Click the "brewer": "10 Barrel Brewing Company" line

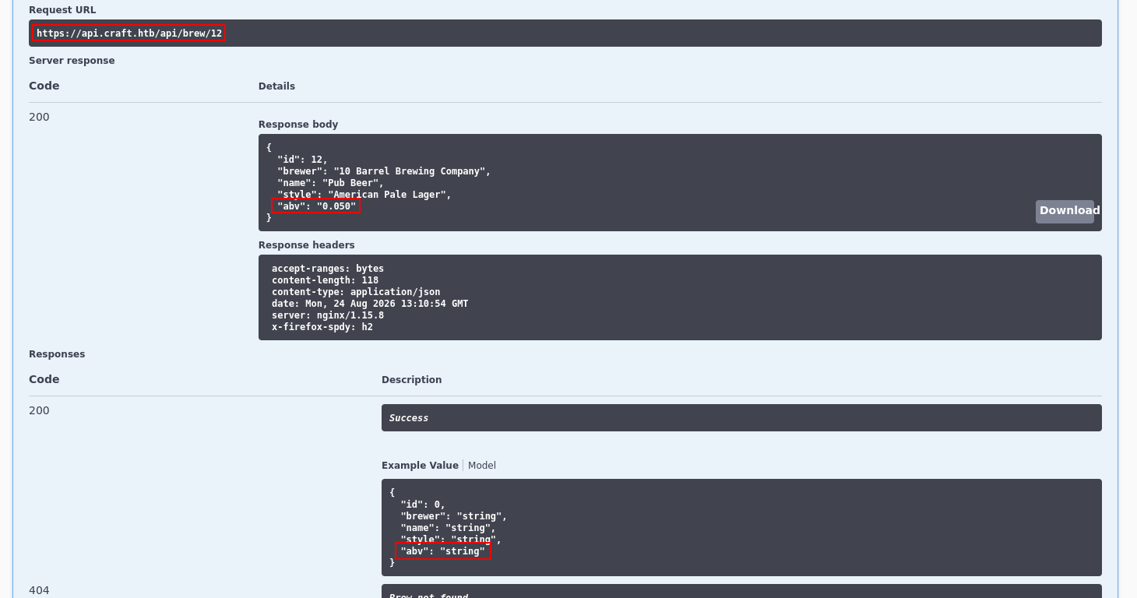tap(384, 171)
